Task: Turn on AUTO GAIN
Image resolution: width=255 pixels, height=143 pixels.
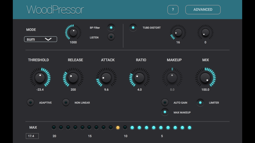Action: [x=165, y=103]
